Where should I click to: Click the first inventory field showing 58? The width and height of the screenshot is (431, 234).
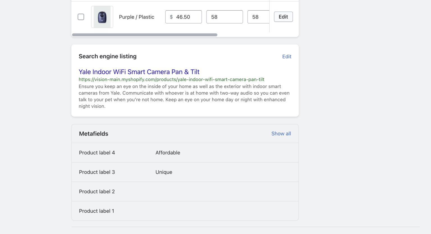224,17
